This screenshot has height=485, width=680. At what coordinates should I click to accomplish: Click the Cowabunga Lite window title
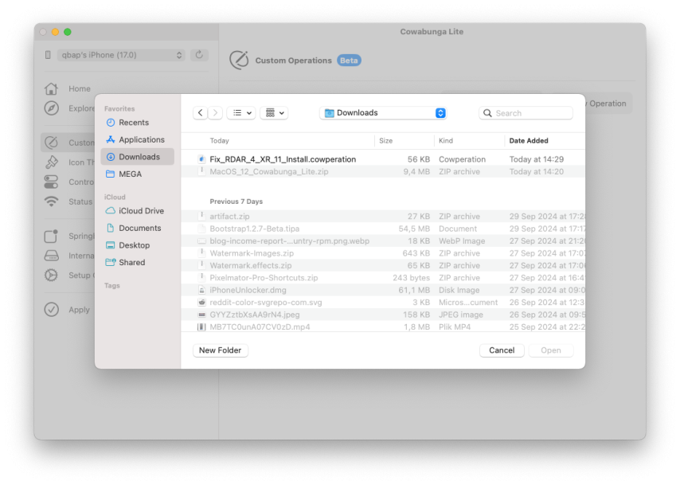(432, 31)
